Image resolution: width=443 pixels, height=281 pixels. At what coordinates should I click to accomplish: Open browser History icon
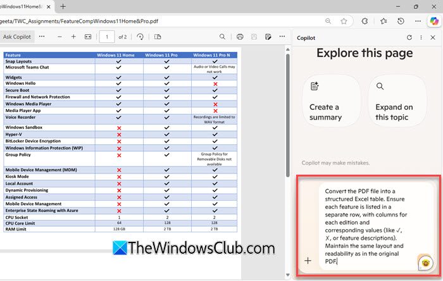(401, 21)
